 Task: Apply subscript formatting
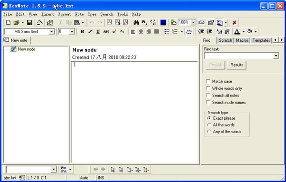tap(122, 31)
